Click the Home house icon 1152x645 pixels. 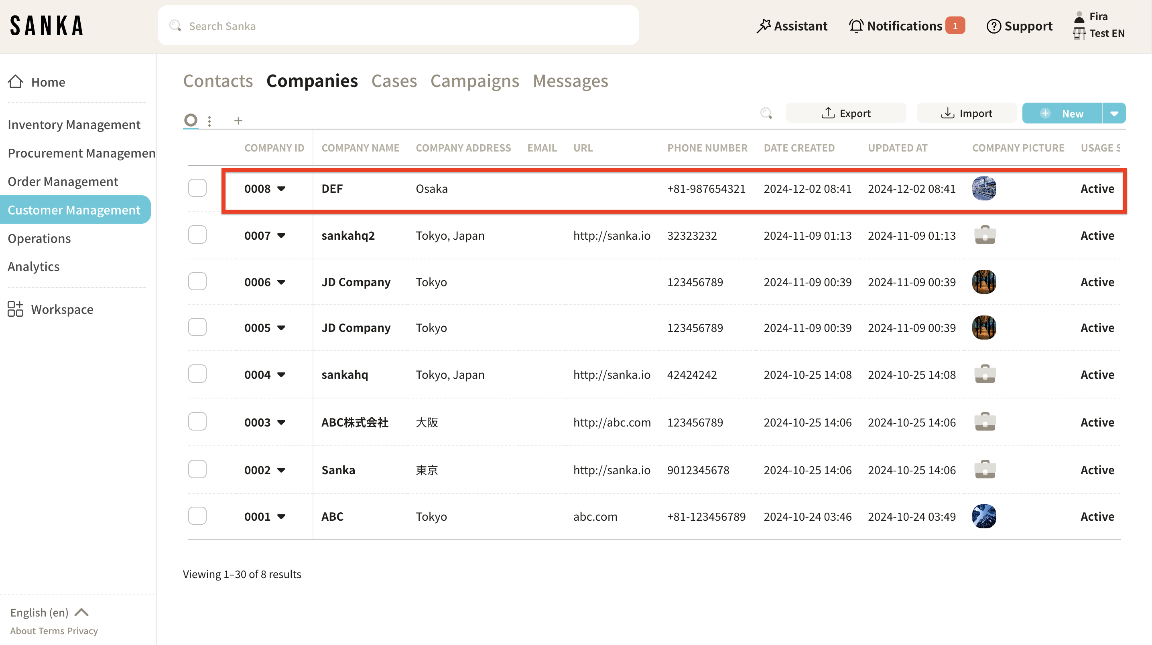tap(16, 82)
